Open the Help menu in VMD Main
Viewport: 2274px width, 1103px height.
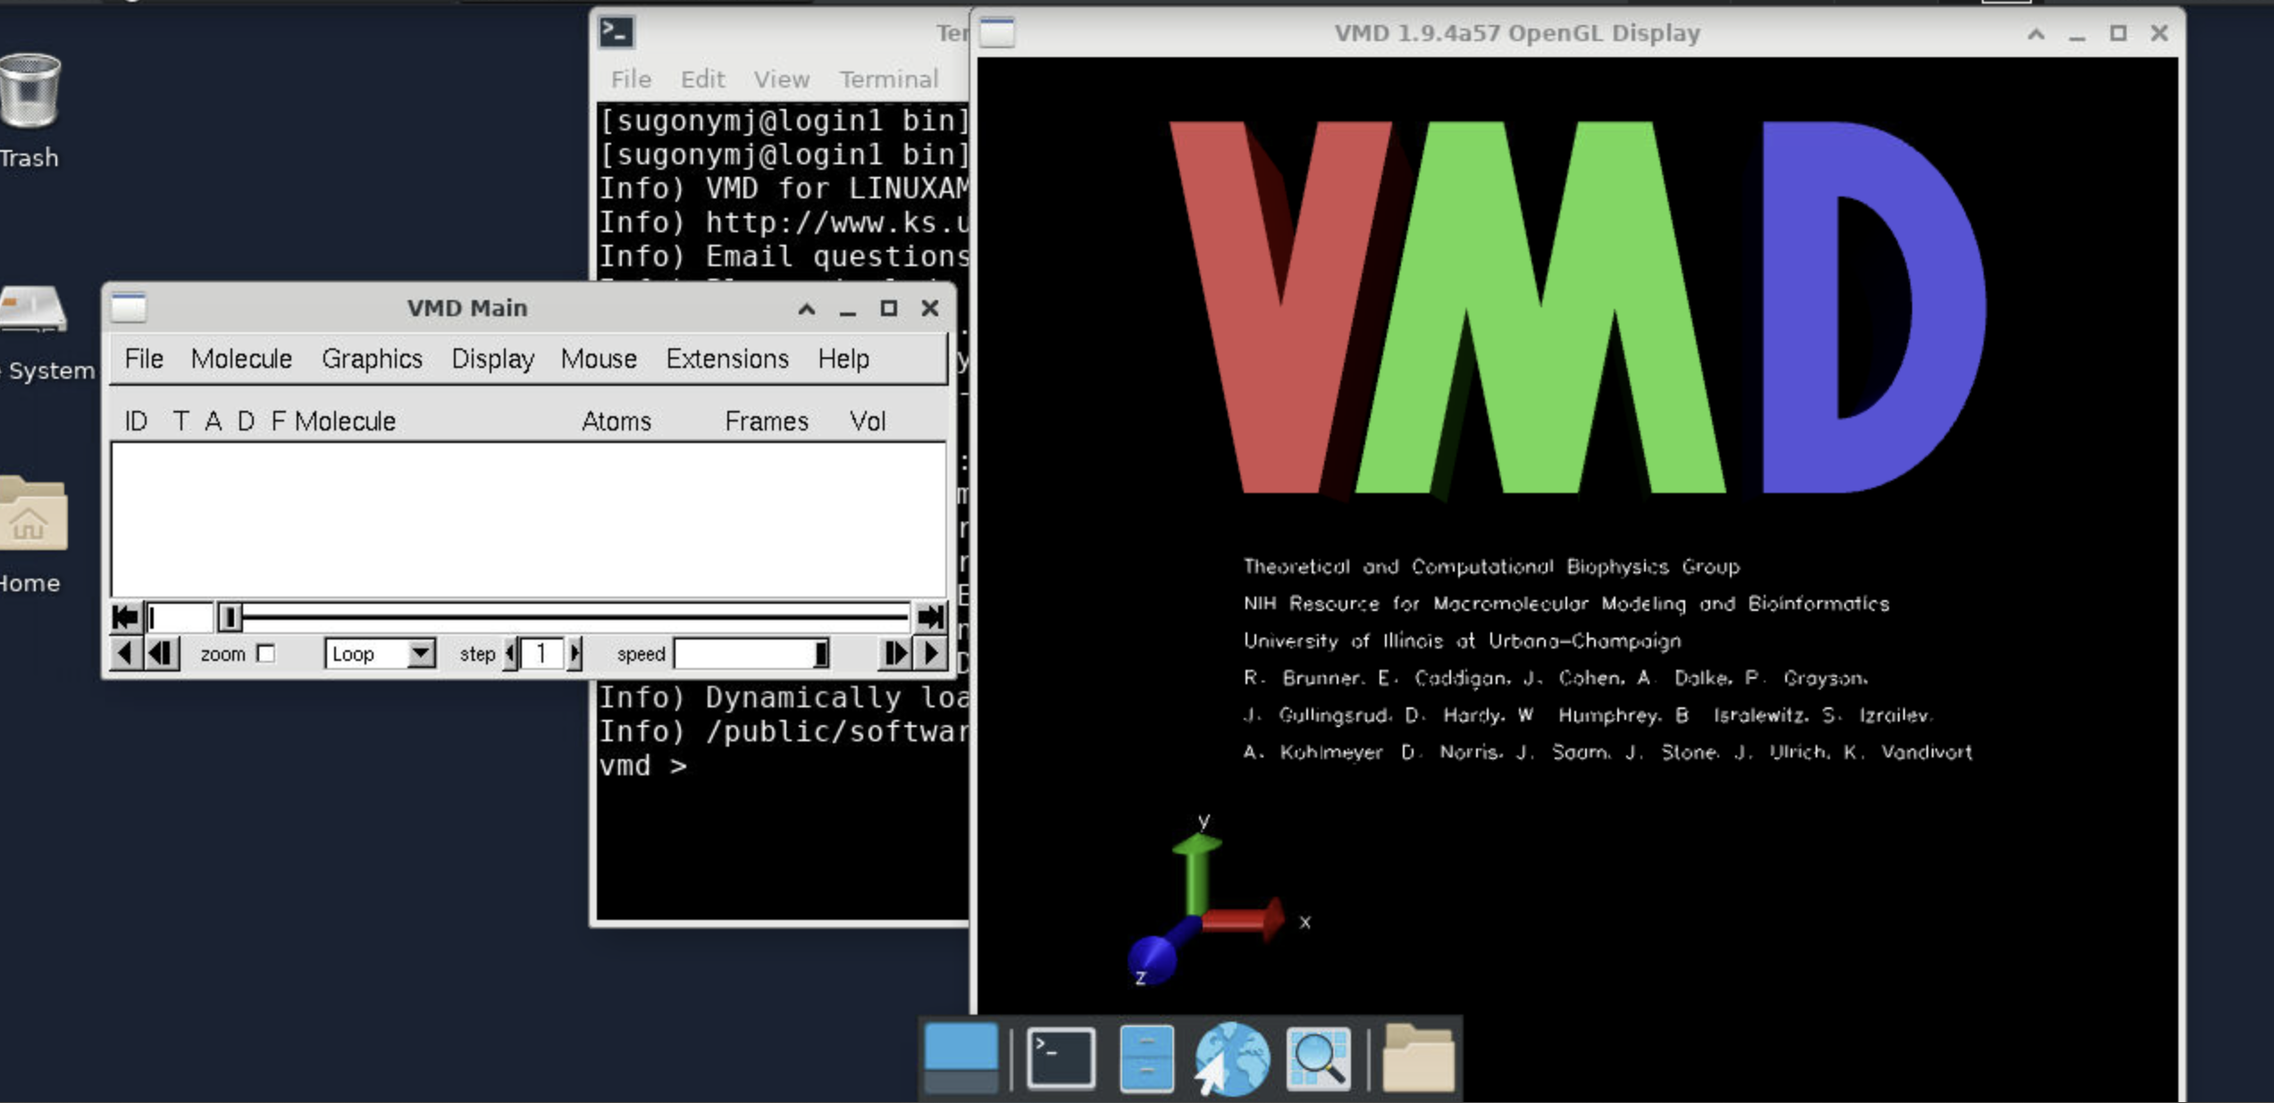(843, 359)
